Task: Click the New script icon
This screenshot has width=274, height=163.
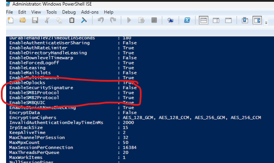Action: (10, 20)
